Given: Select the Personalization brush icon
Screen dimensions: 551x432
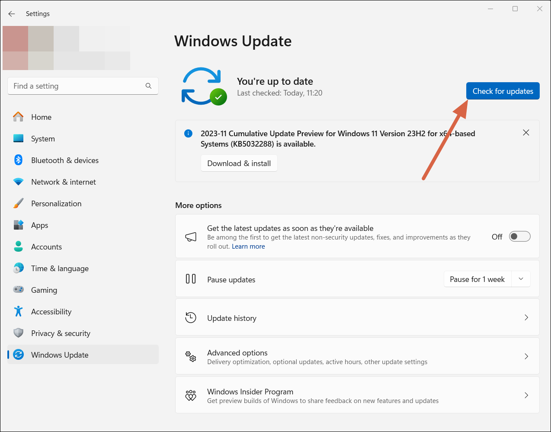Looking at the screenshot, I should (18, 203).
